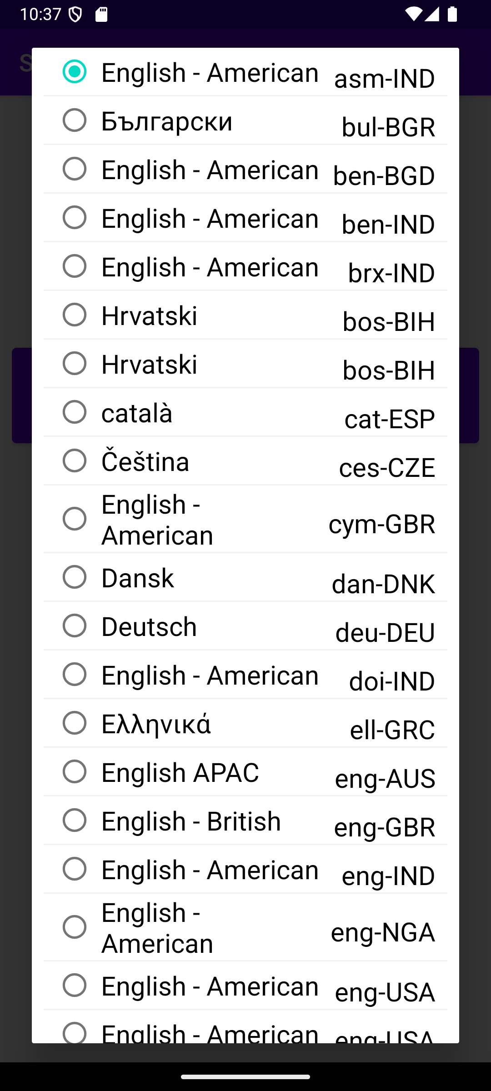Click the cat-ESP locale code label
491x1091 pixels.
click(390, 419)
